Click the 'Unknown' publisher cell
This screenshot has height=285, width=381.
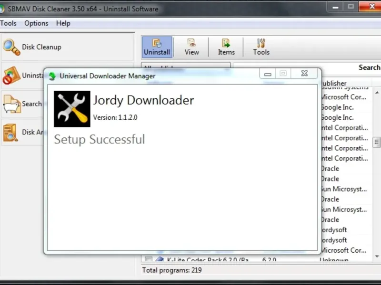(334, 260)
